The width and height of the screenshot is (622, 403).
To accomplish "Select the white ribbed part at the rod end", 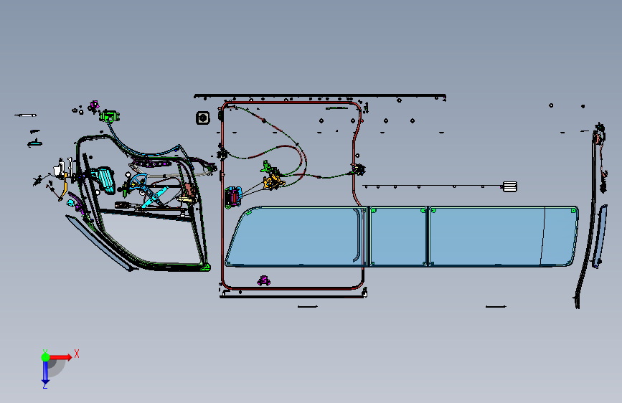I will 510,186.
